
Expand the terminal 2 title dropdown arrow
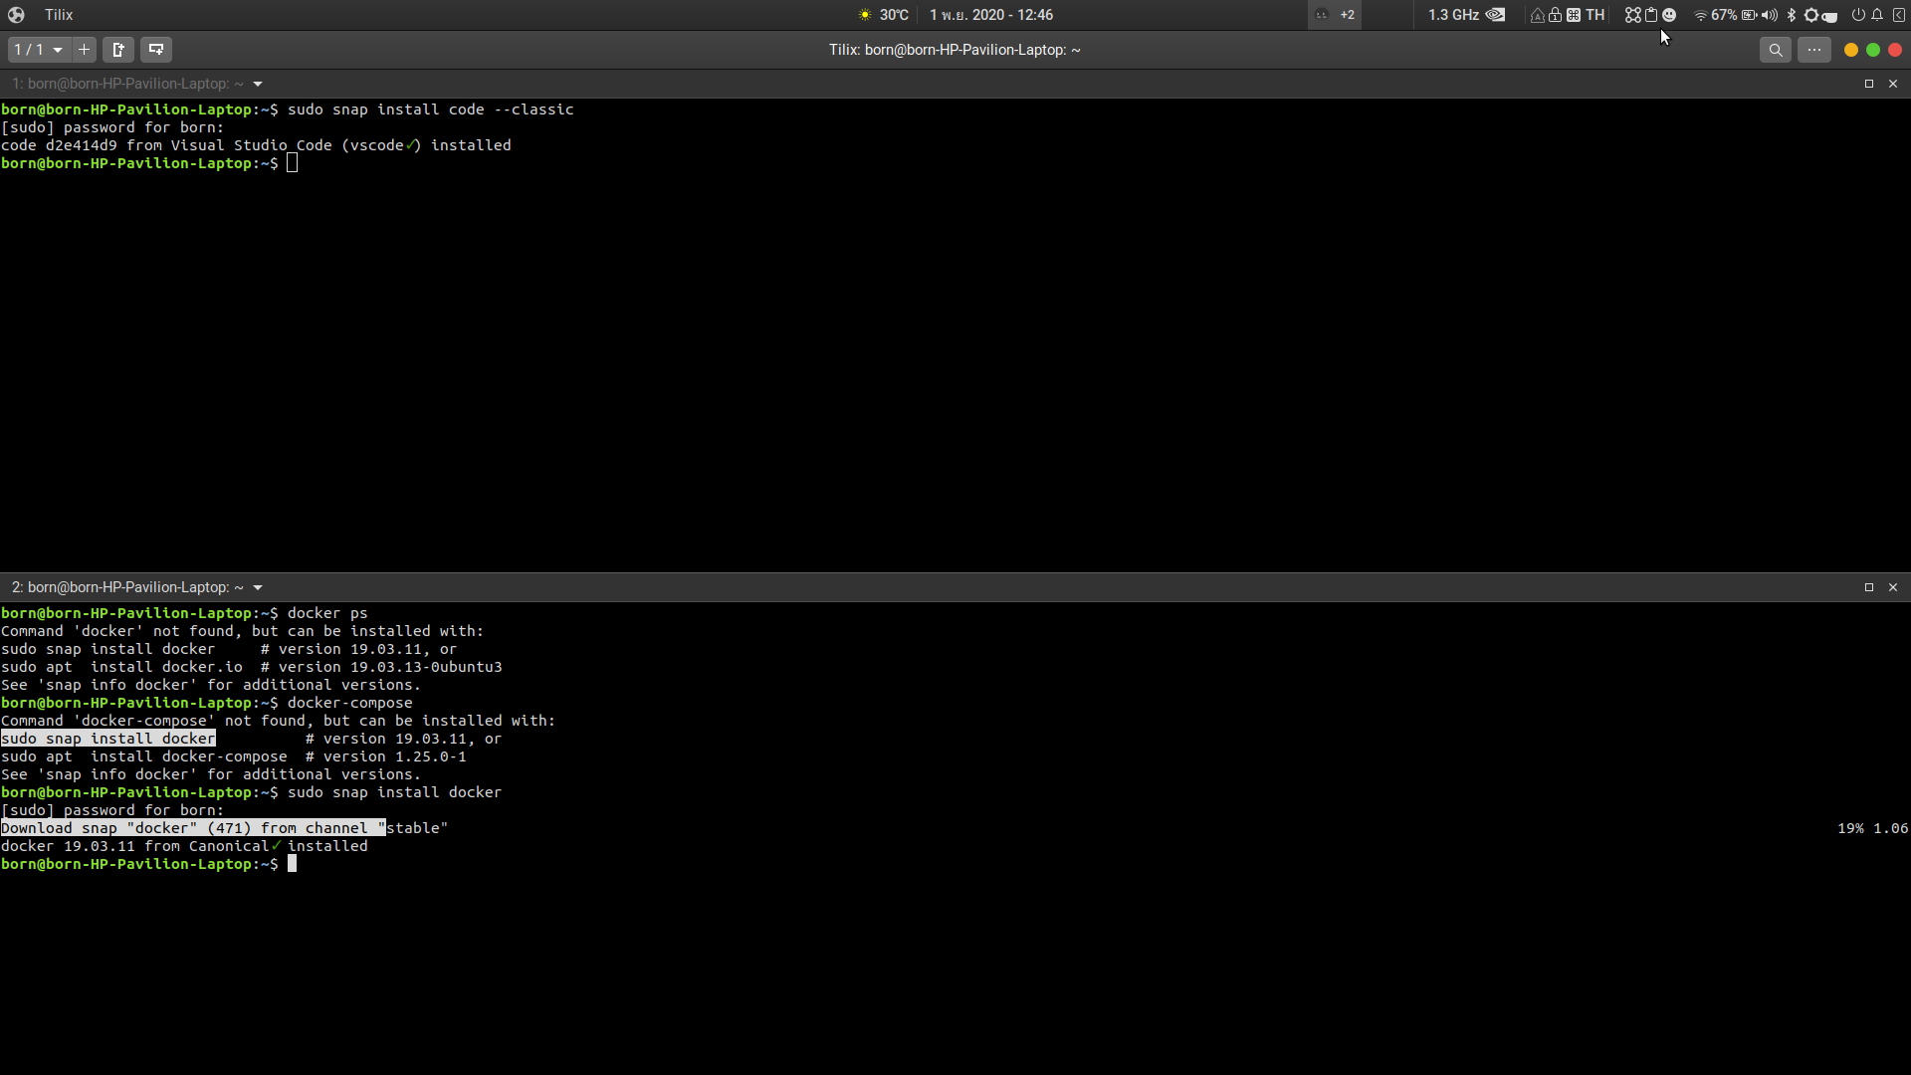tap(258, 588)
